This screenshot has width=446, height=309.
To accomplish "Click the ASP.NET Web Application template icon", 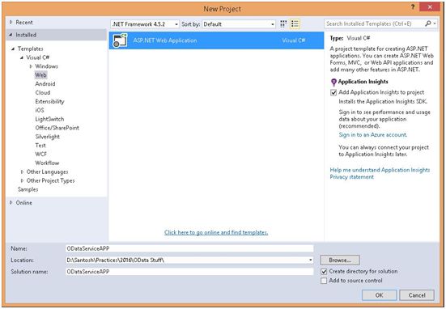I will tap(120, 40).
